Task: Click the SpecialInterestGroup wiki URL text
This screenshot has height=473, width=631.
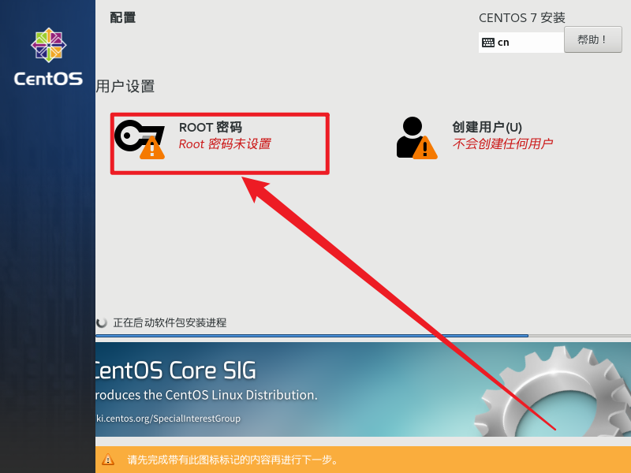Action: (168, 419)
